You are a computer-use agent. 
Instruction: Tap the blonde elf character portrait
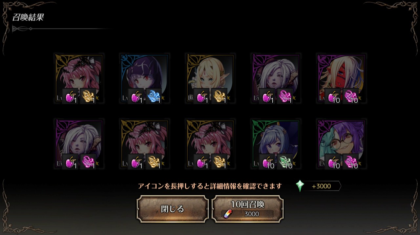tap(210, 78)
